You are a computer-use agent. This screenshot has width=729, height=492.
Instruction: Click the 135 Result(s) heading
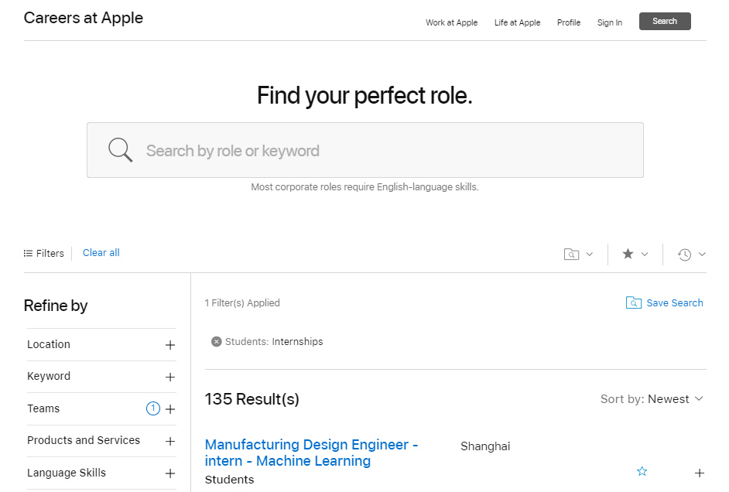click(252, 399)
